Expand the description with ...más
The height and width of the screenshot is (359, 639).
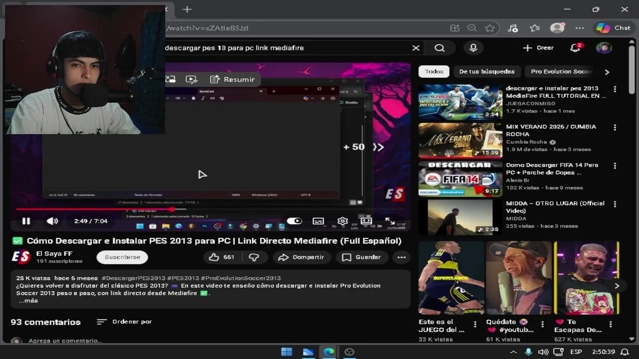click(28, 301)
